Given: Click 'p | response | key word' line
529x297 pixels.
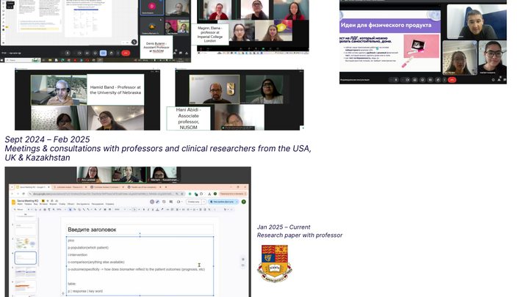Looking at the screenshot, I should [85, 291].
